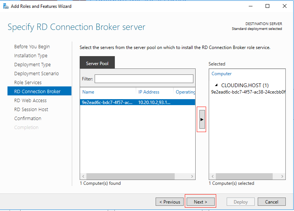Go to Role Services step
The height and width of the screenshot is (211, 294).
click(28, 83)
